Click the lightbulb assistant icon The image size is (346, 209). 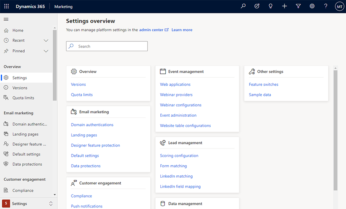pyautogui.click(x=271, y=7)
